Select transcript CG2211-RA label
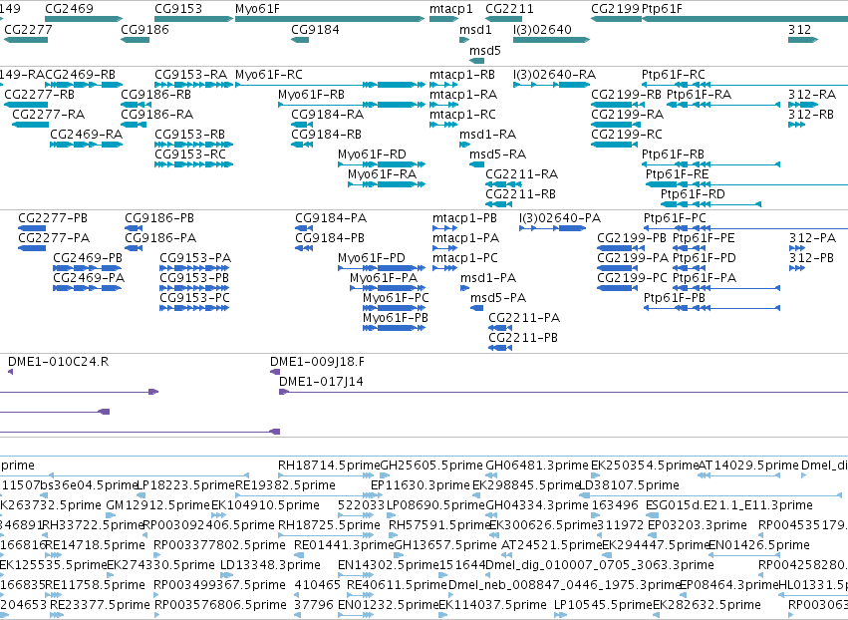Viewport: 848px width, 620px height. click(x=521, y=174)
